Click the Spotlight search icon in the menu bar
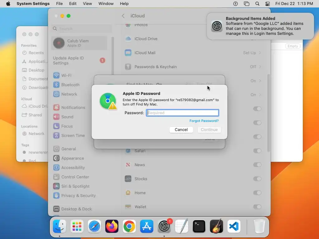This screenshot has height=239, width=319. coord(257,4)
